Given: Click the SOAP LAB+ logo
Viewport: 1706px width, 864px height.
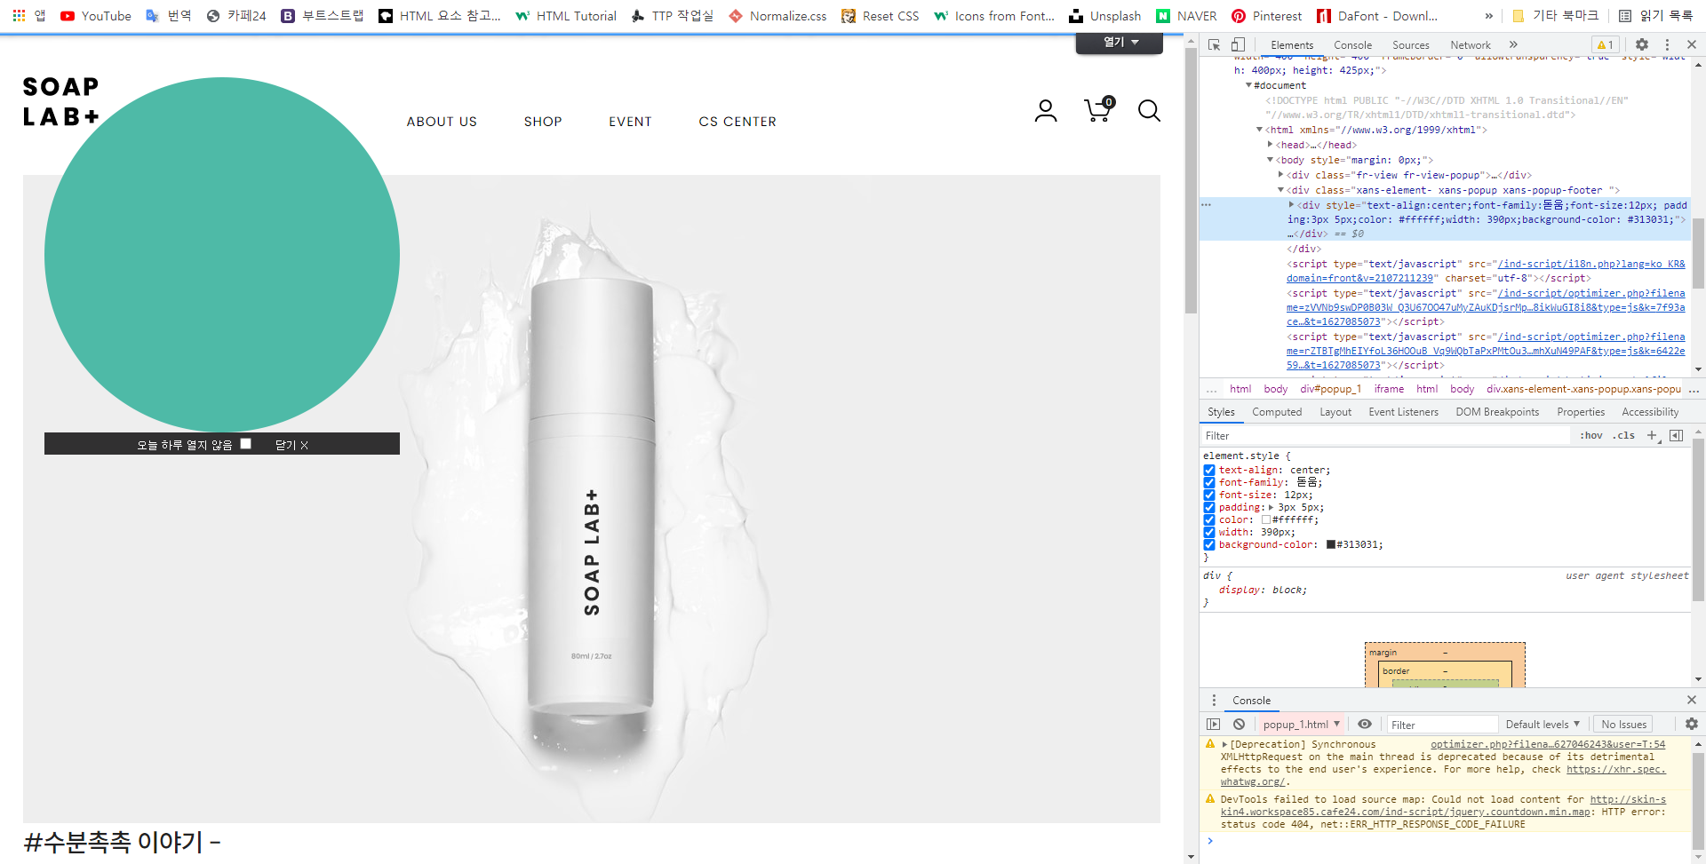Looking at the screenshot, I should [x=60, y=101].
